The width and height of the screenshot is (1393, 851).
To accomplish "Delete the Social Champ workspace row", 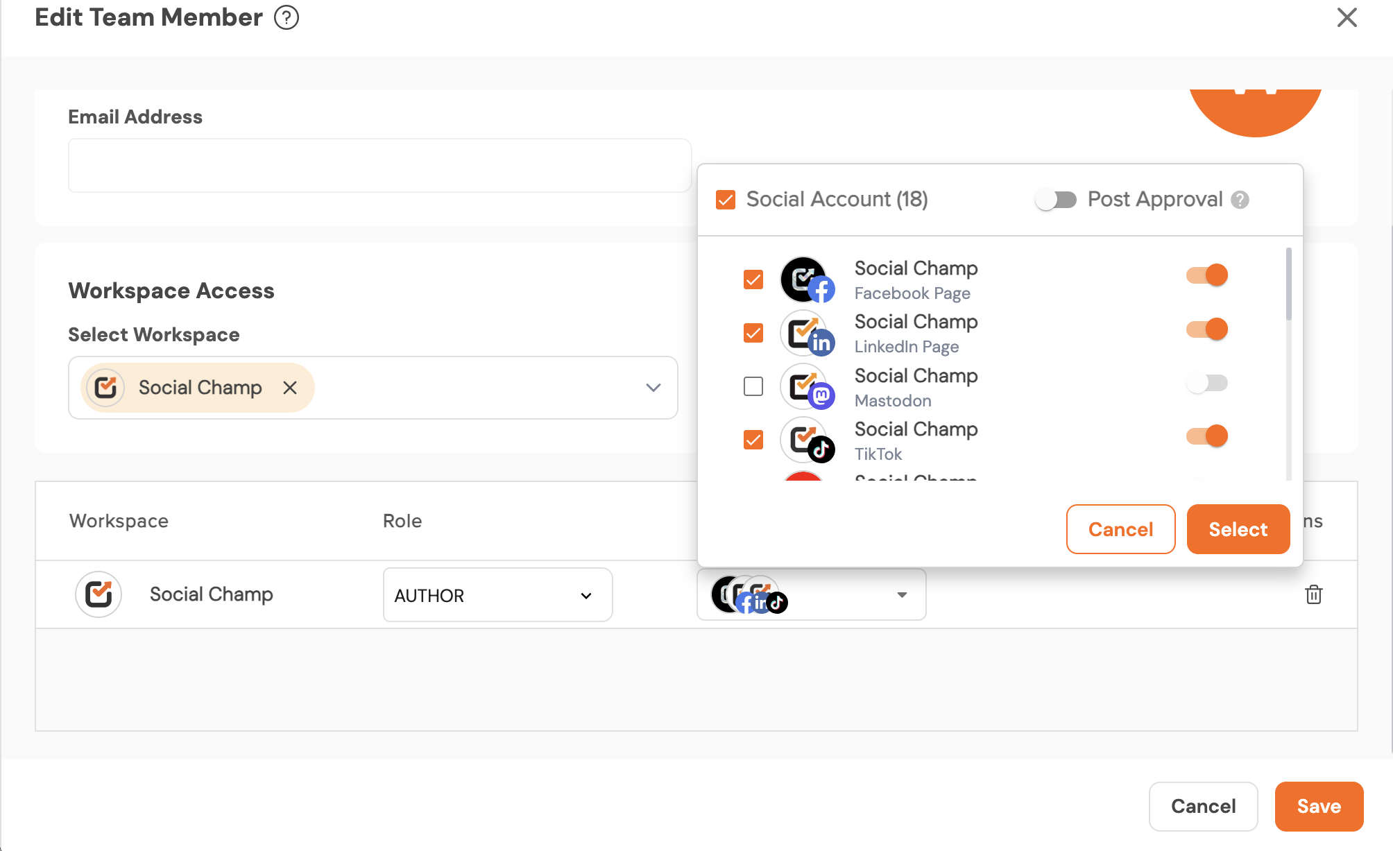I will pyautogui.click(x=1313, y=594).
